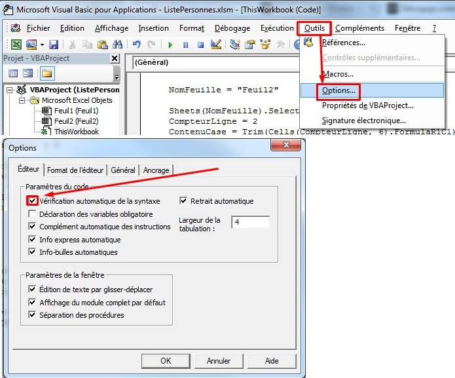The width and height of the screenshot is (455, 378).
Task: Choose Propriétés de VBAProject... entry
Action: pyautogui.click(x=372, y=105)
